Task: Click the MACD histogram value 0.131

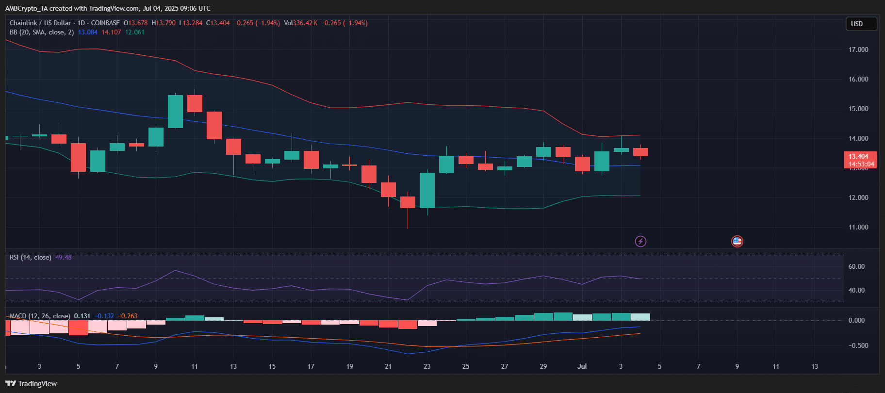Action: tap(82, 316)
